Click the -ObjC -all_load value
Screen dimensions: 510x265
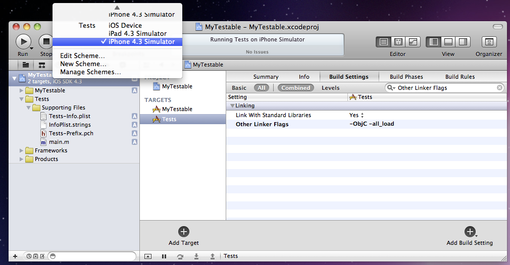(372, 124)
